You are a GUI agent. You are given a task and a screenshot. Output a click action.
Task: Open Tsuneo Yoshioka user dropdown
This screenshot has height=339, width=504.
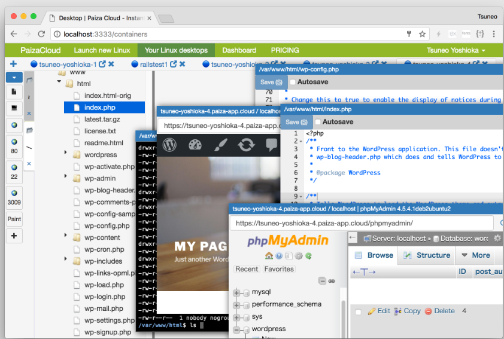click(456, 50)
